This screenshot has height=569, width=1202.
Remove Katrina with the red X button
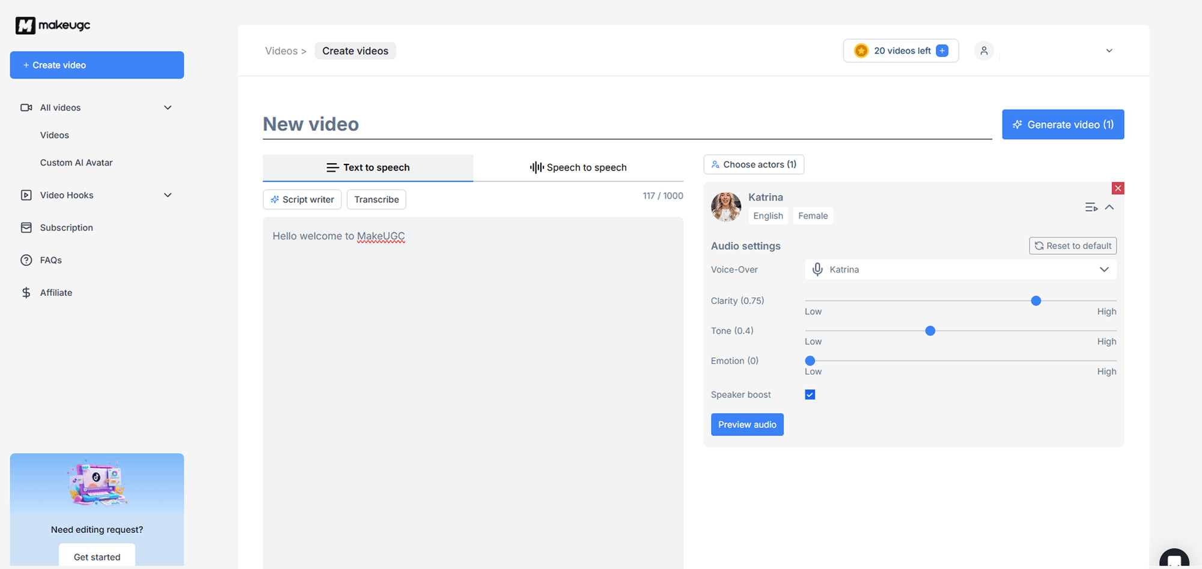1118,188
